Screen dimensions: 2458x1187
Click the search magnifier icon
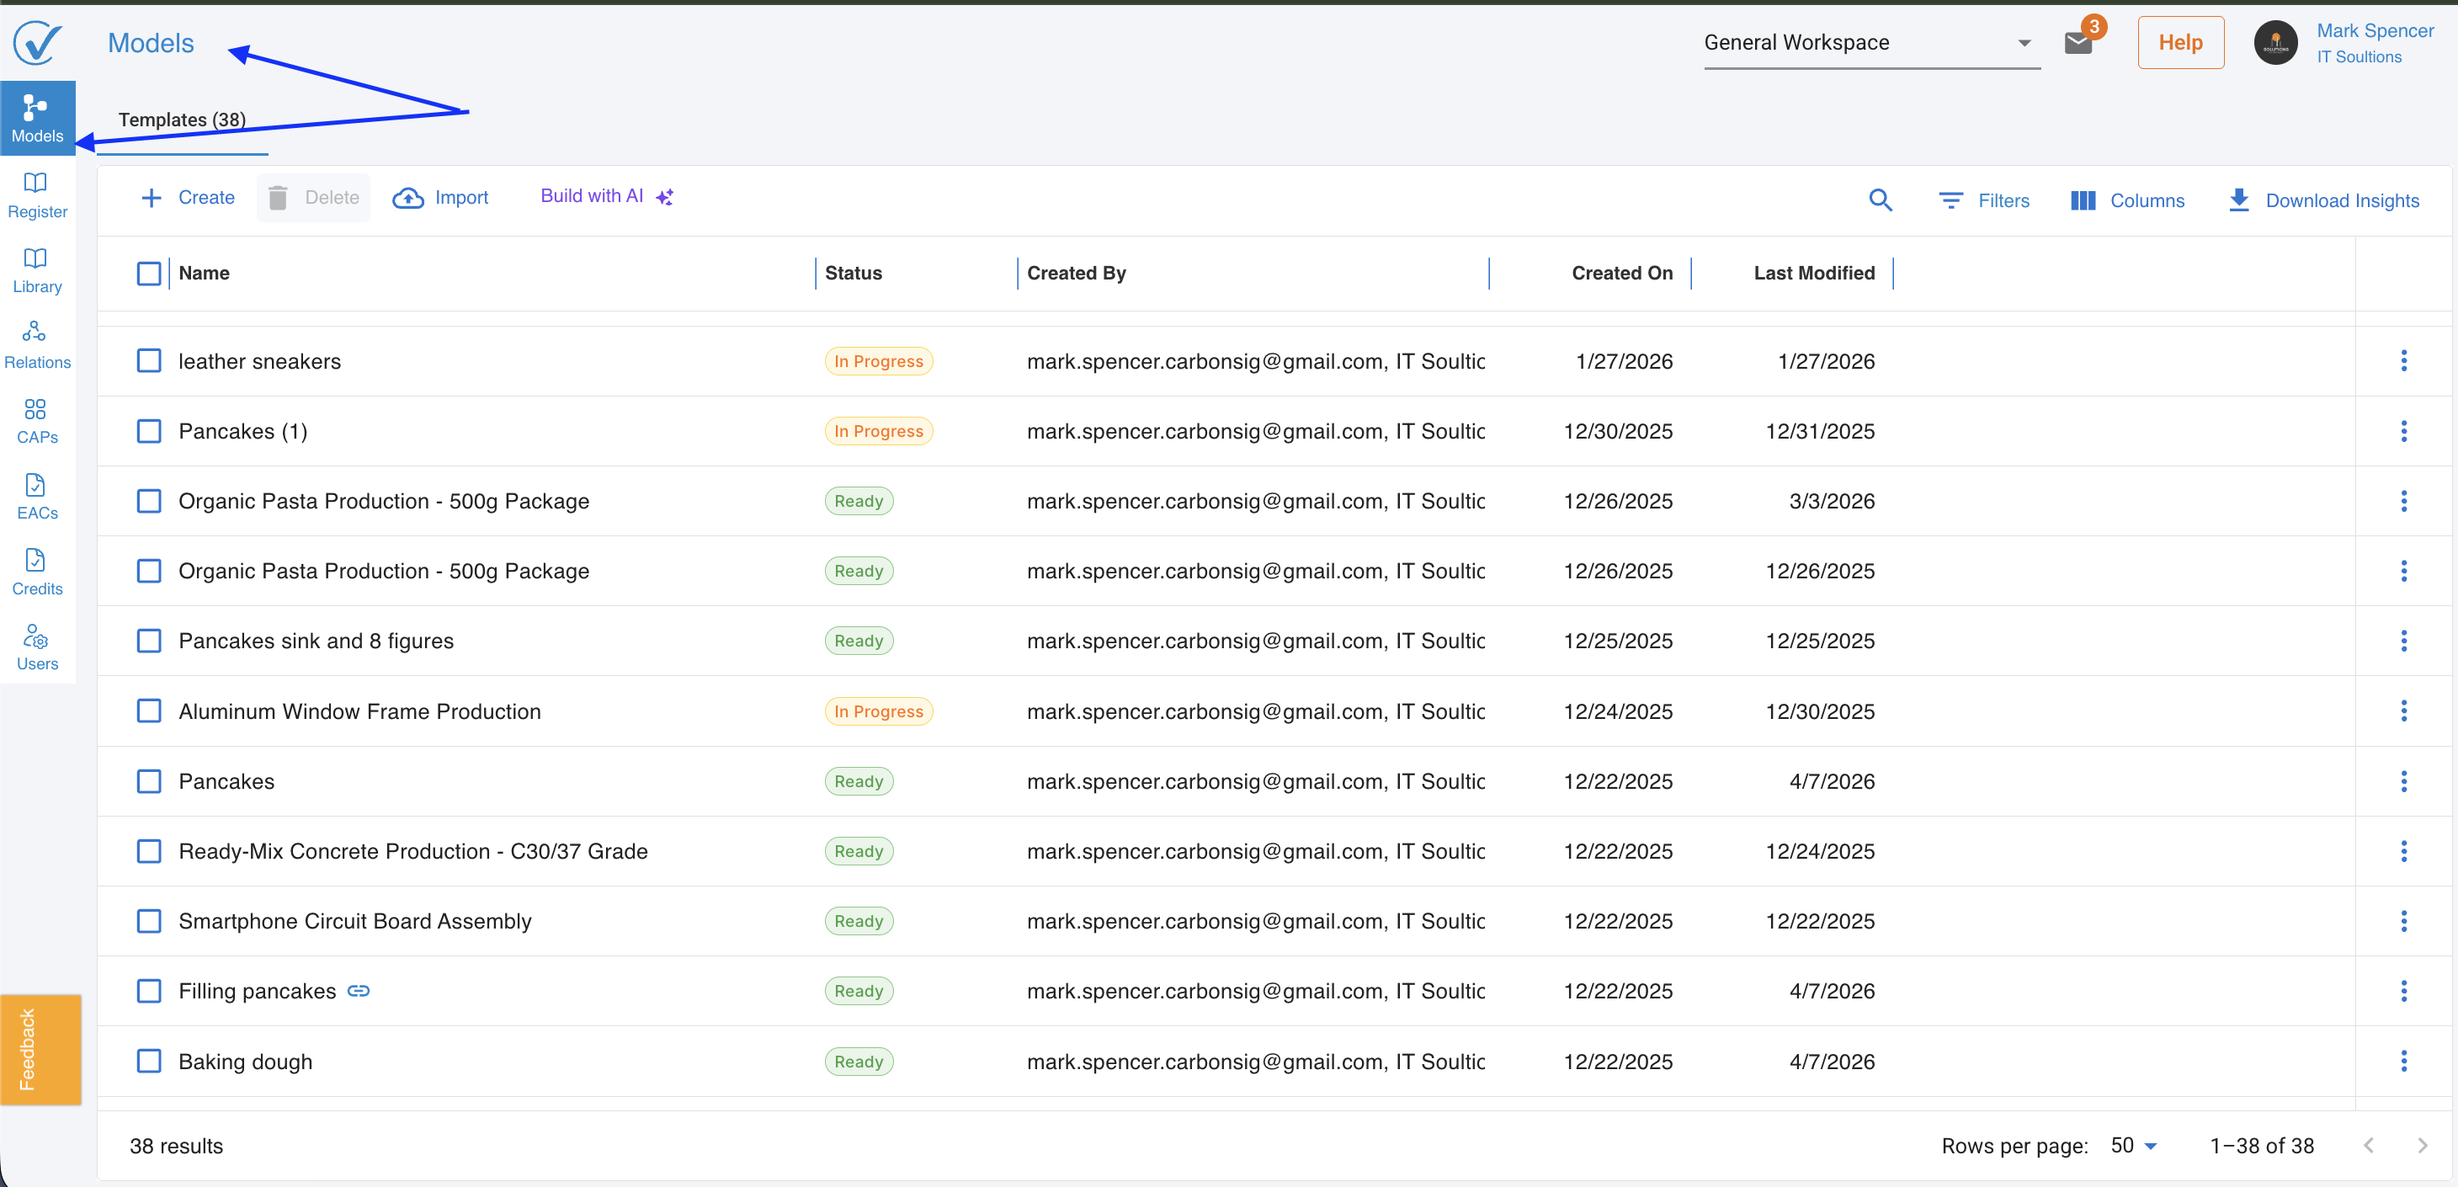pyautogui.click(x=1879, y=200)
